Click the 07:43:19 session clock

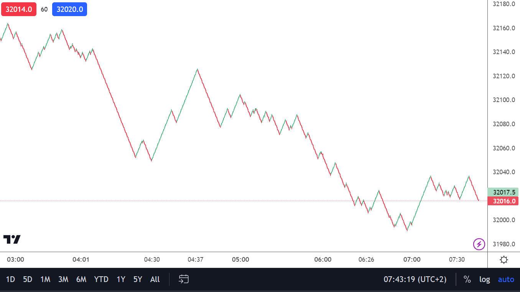click(415, 279)
